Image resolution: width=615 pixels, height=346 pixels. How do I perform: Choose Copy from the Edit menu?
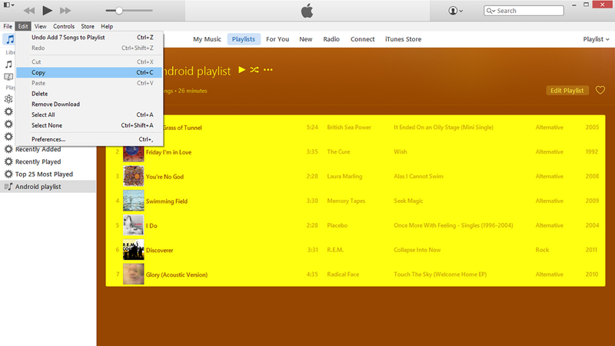[x=90, y=72]
